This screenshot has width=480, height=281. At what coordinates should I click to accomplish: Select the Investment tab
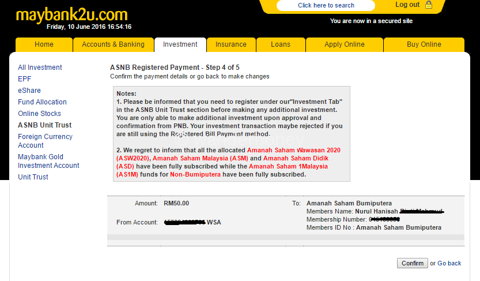click(x=180, y=44)
